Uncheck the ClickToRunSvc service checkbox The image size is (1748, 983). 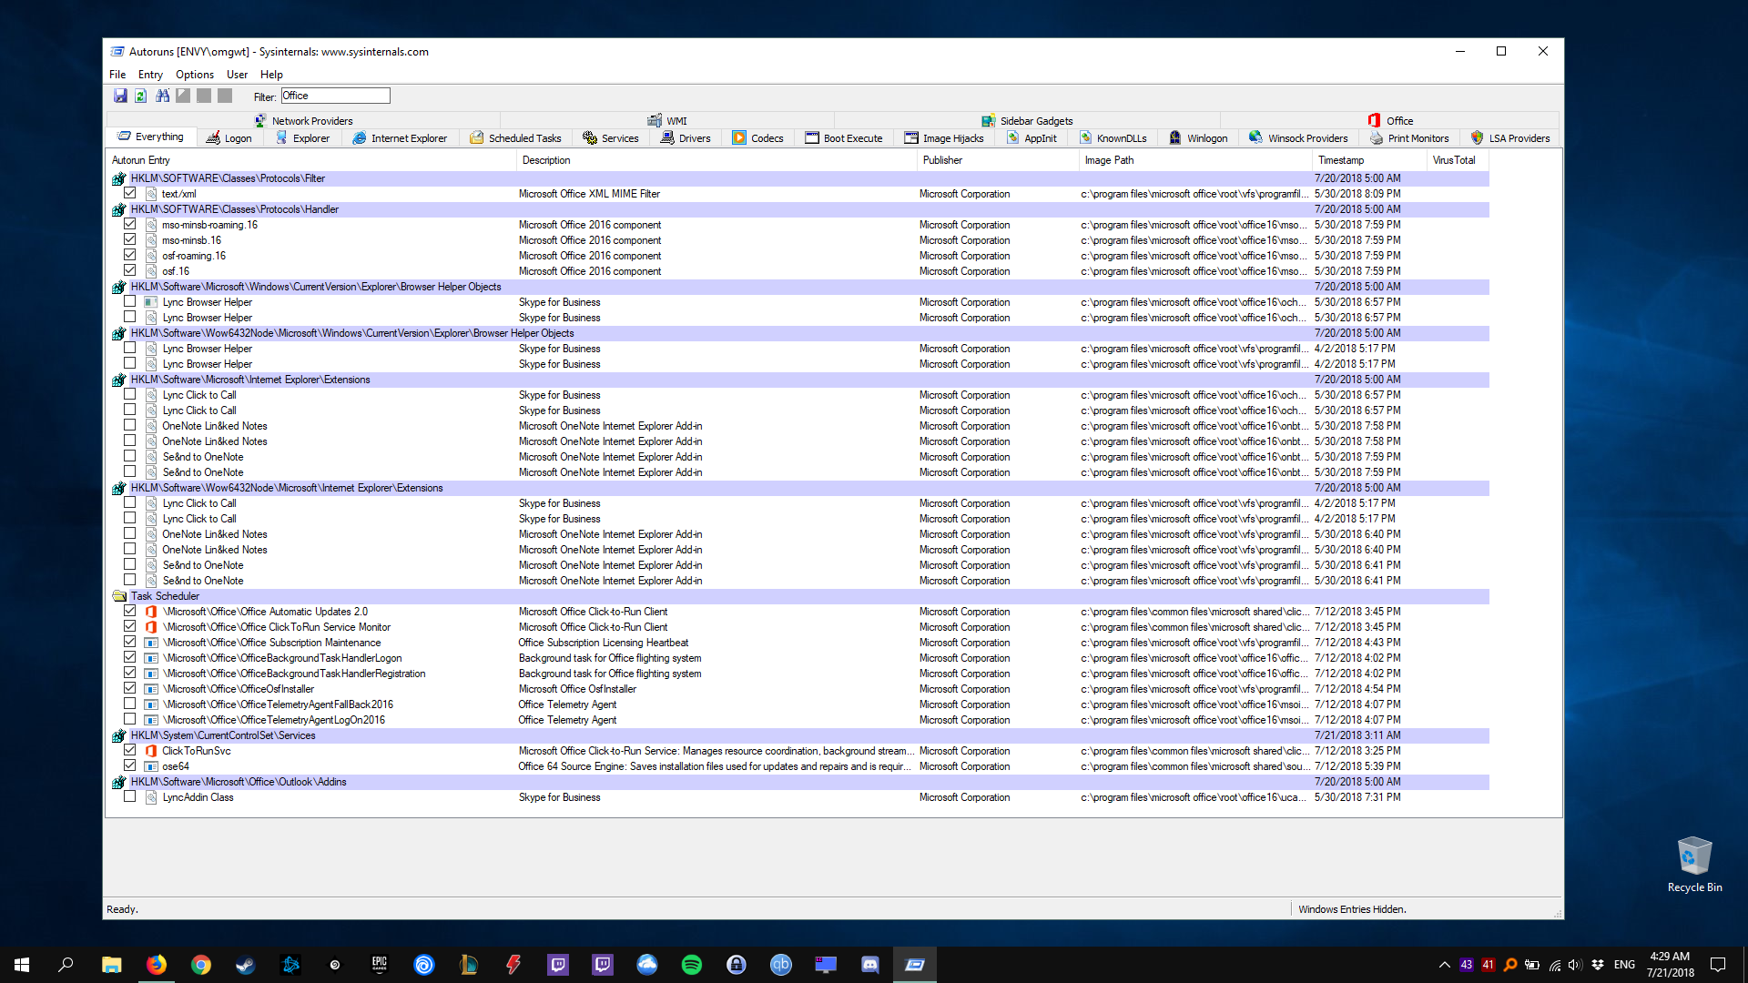[129, 750]
